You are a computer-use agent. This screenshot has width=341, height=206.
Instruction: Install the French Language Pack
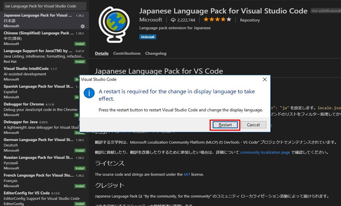point(80,186)
